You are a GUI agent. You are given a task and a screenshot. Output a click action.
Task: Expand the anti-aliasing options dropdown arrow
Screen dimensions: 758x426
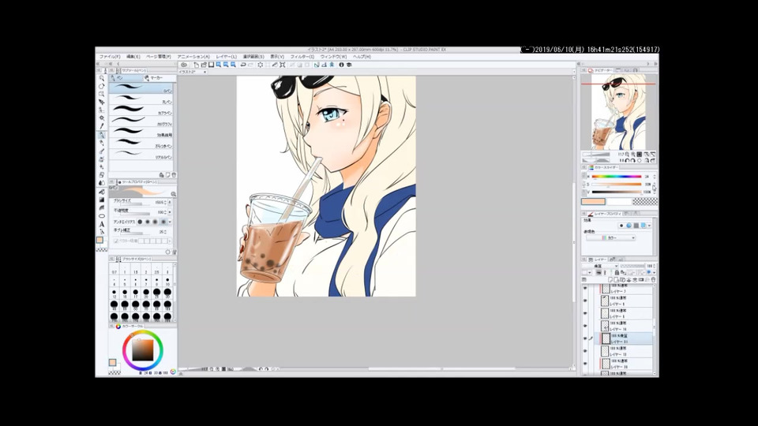[171, 222]
